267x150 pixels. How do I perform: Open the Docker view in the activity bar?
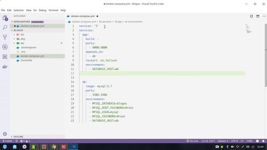tap(5, 67)
